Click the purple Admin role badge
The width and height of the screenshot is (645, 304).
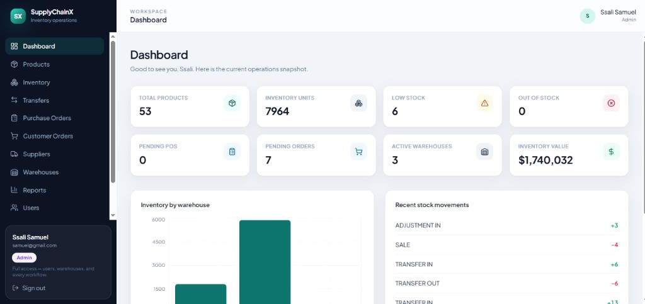(x=25, y=257)
